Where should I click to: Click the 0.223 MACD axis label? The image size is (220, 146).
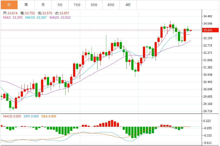(207, 121)
